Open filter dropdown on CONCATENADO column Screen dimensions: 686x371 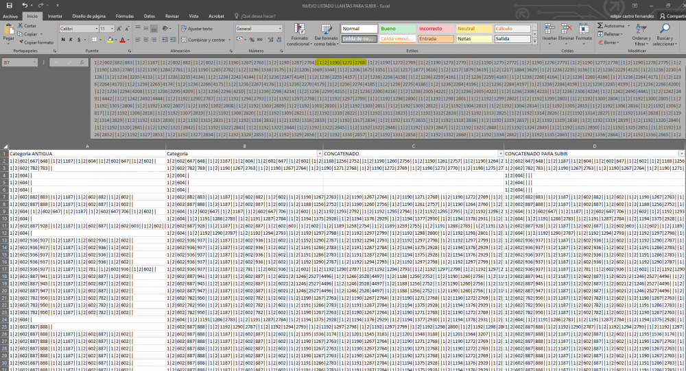point(501,153)
